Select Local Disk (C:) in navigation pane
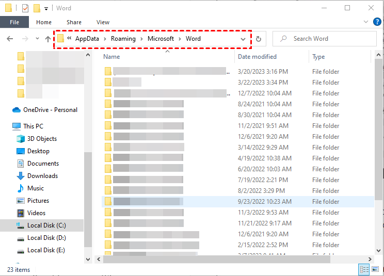Viewport: 384px width, 276px height. 41,225
